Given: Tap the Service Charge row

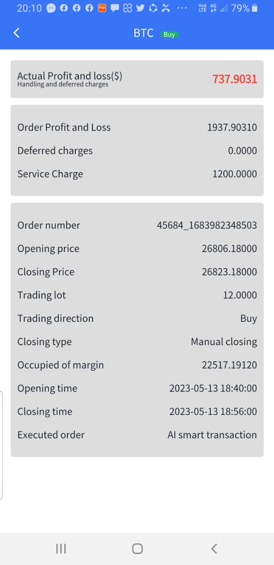Looking at the screenshot, I should (137, 174).
